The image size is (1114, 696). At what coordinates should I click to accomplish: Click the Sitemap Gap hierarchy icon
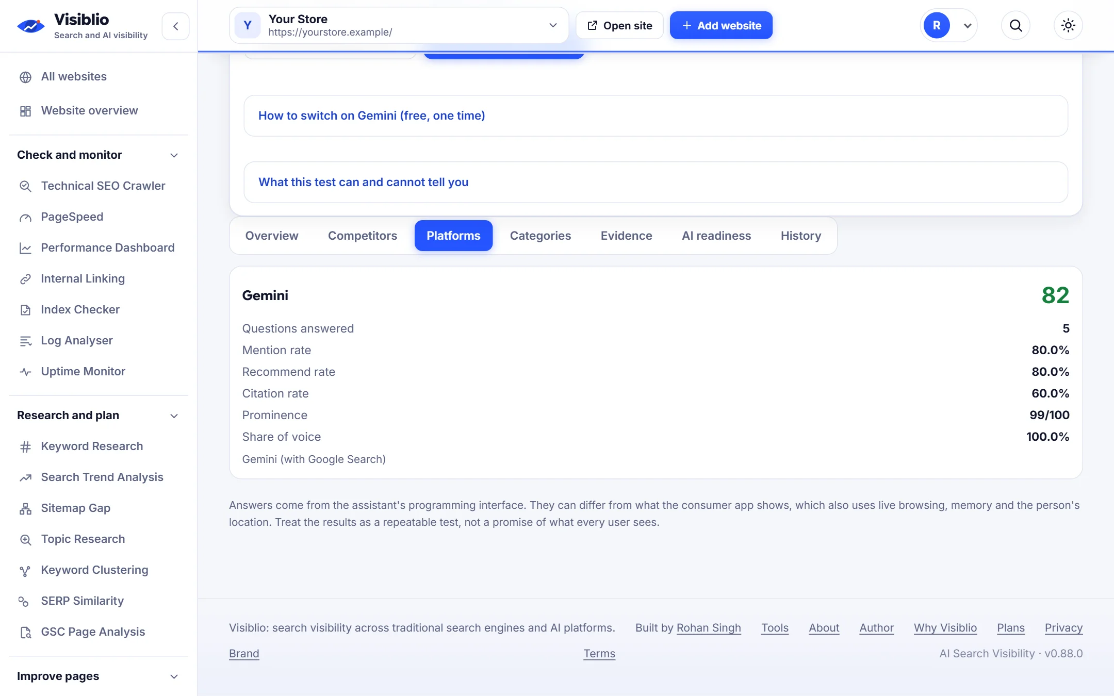25,508
